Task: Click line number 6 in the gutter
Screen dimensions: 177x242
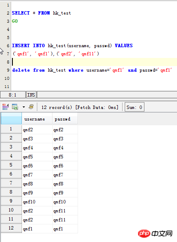Action: 8,45
